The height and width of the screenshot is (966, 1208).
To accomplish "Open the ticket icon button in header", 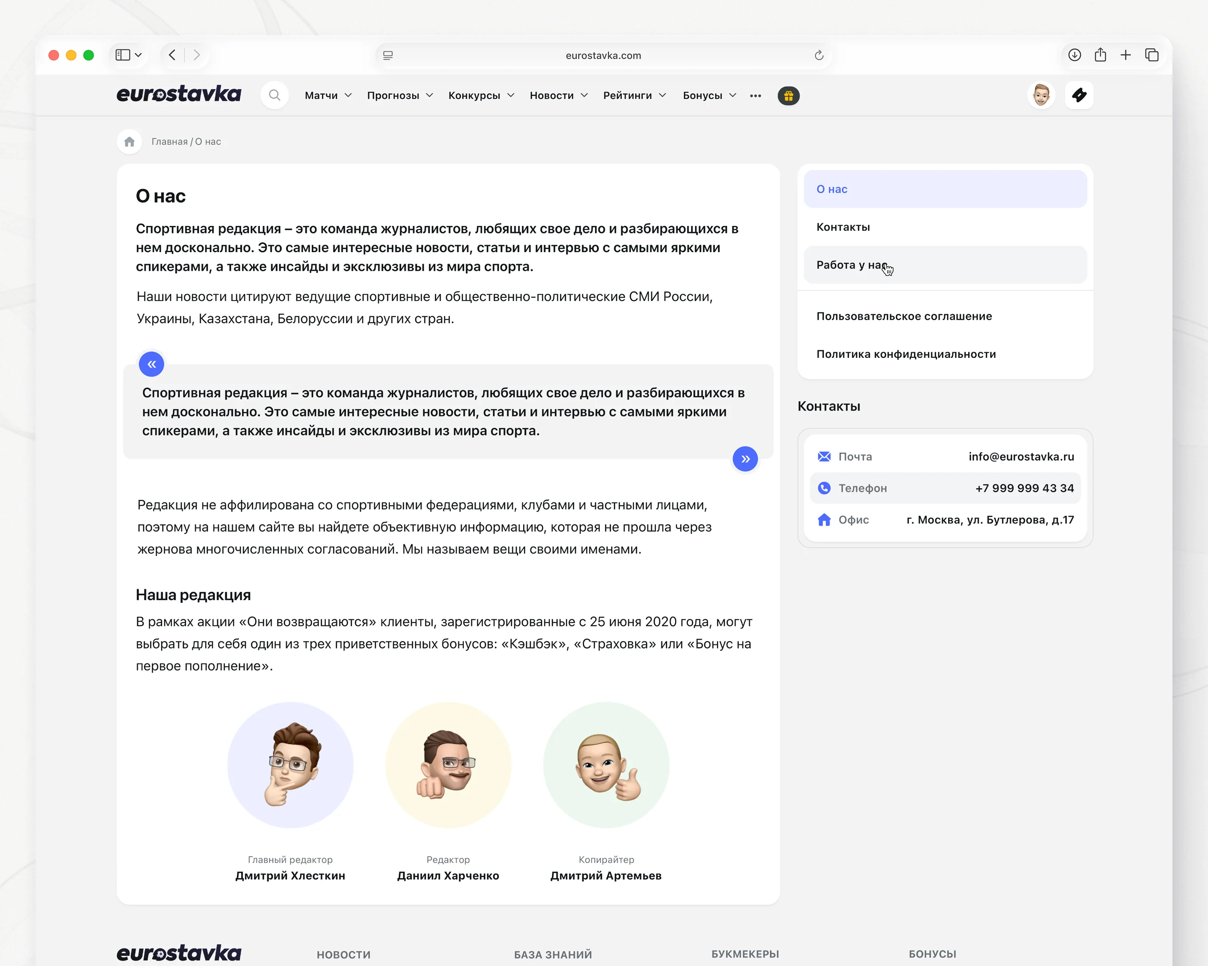I will 1079,95.
